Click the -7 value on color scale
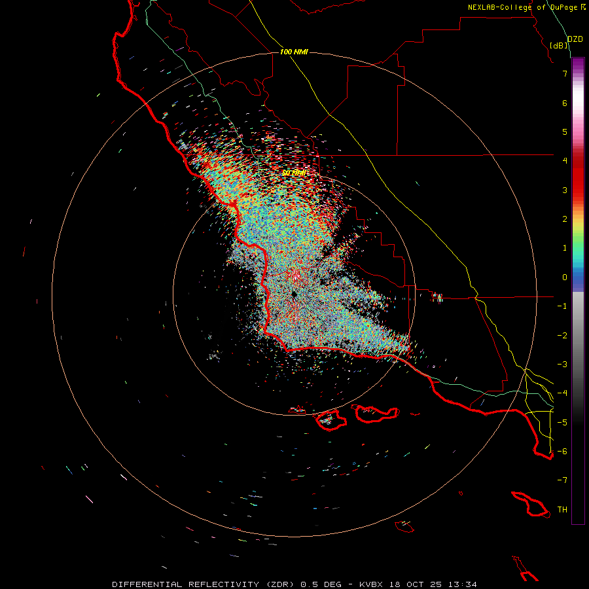The width and height of the screenshot is (589, 589). [x=562, y=480]
